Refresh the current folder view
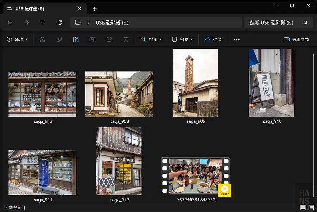The width and height of the screenshot is (317, 212). click(60, 22)
